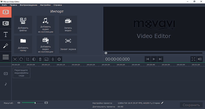Edit project settings pencil icon
The image size is (205, 109).
[162, 103]
